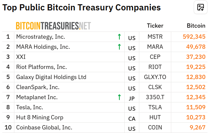Select Hut 8 Mining Corp

[x=40, y=117]
